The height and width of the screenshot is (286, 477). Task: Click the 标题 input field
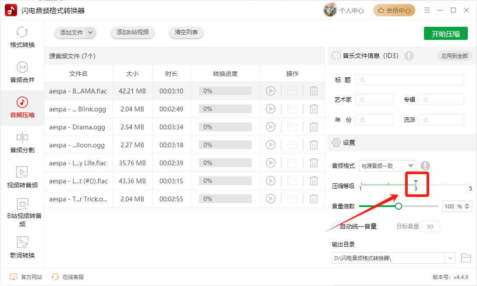click(409, 79)
